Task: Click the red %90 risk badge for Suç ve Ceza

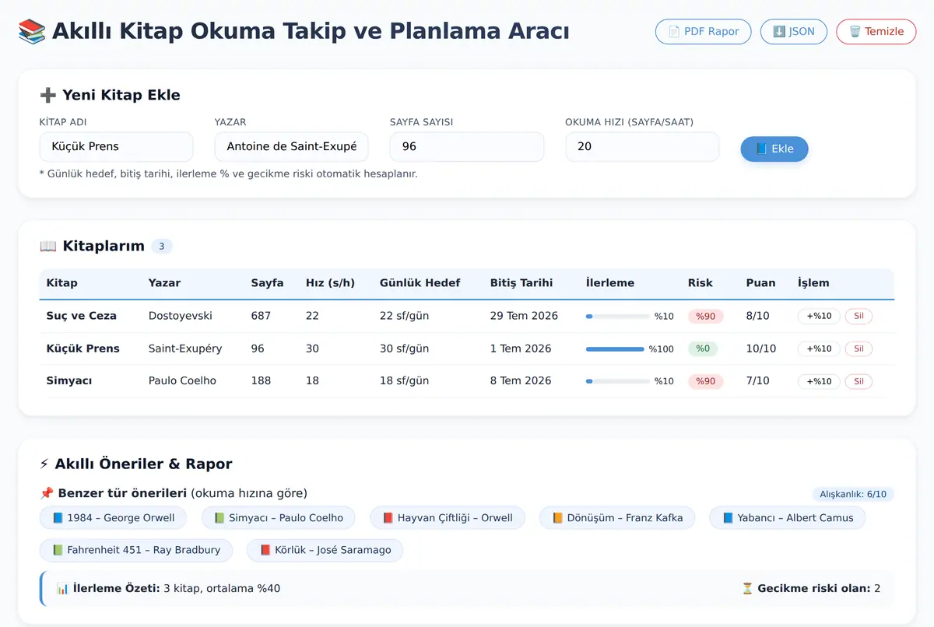Action: 706,317
